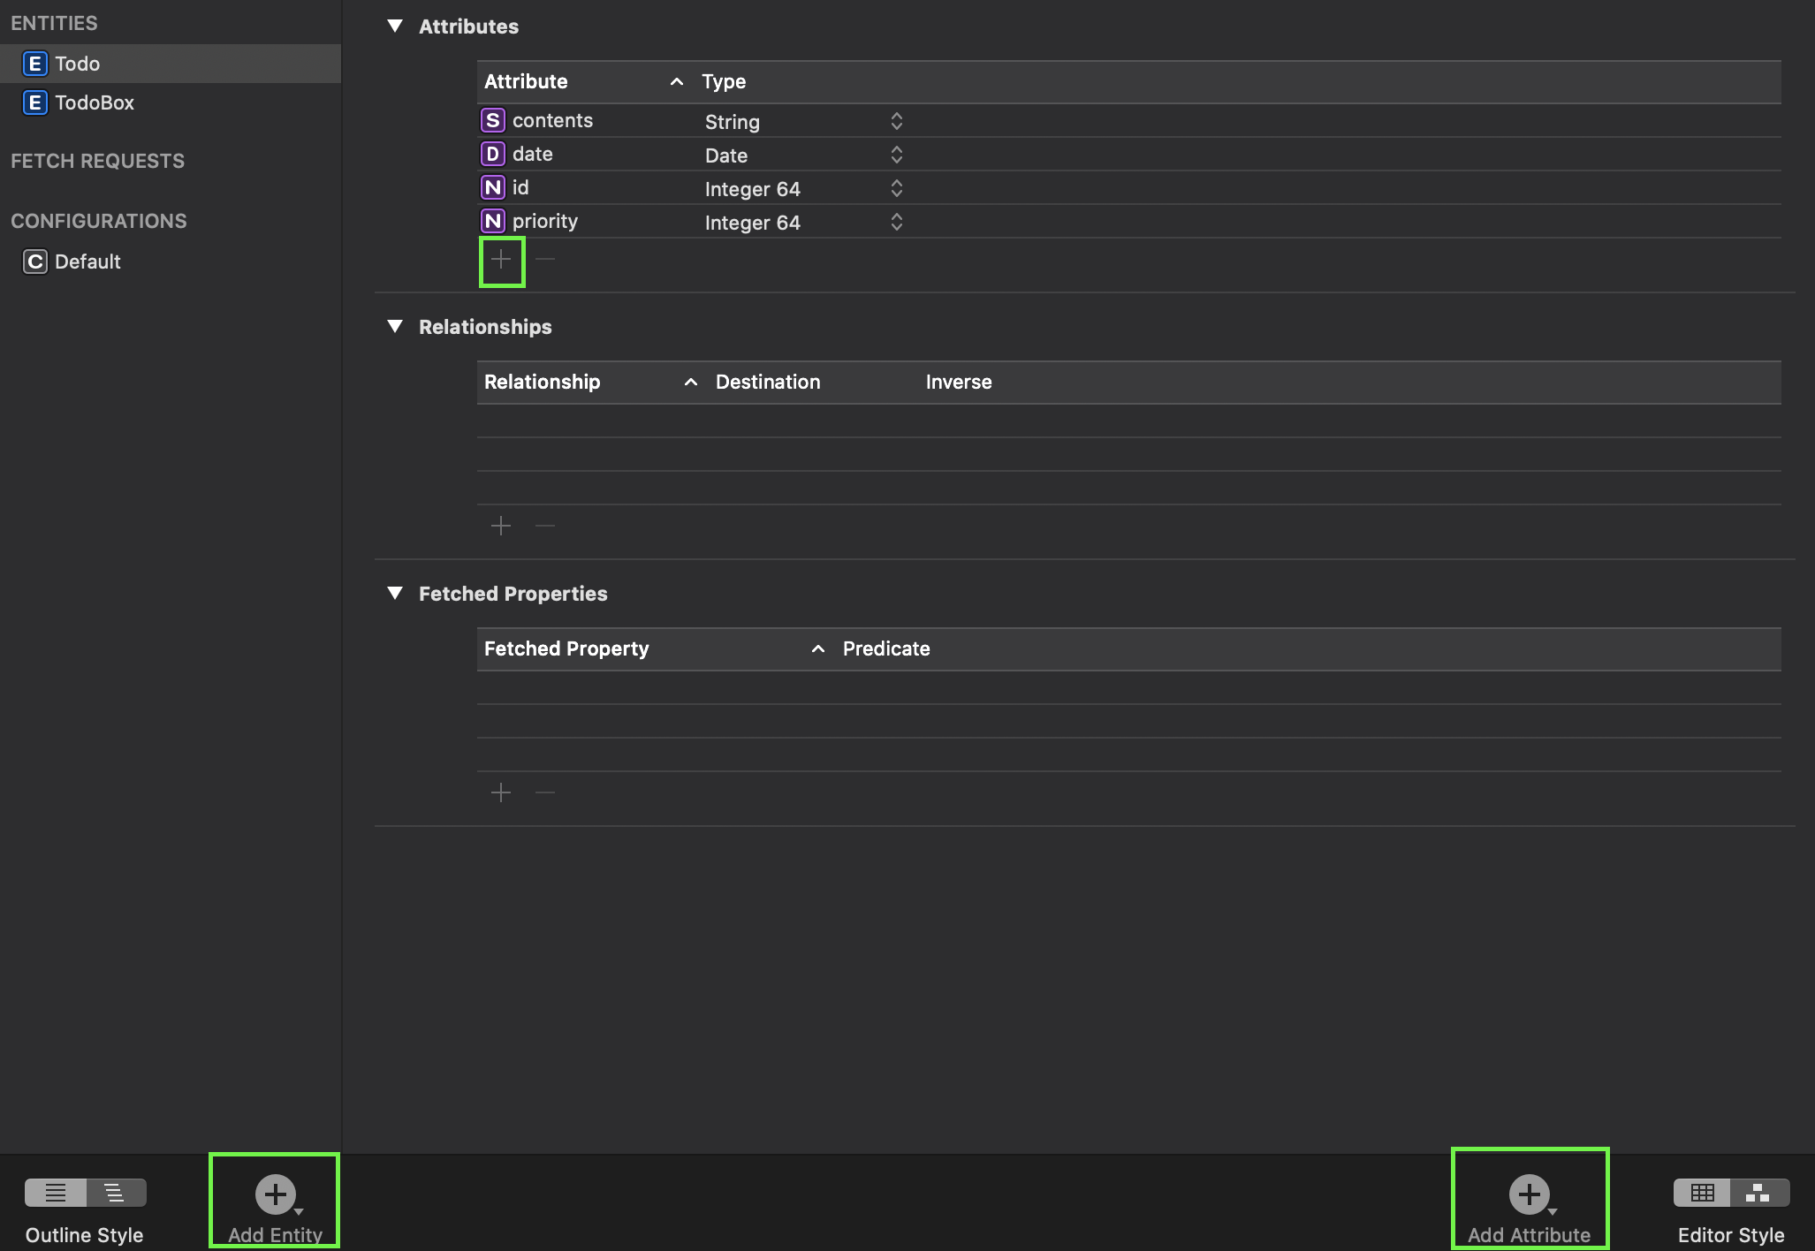The width and height of the screenshot is (1815, 1251).
Task: Switch to flat list outline style
Action: coord(56,1193)
